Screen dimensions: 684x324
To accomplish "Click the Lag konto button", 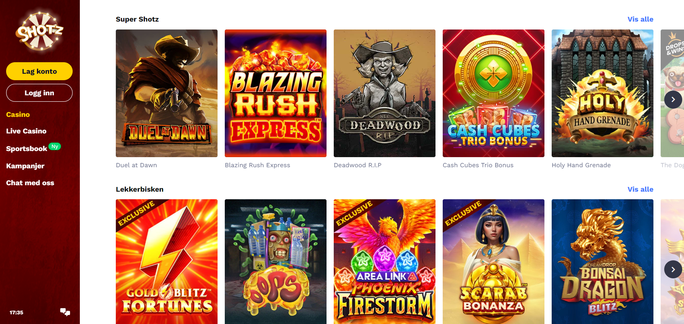I will (39, 71).
